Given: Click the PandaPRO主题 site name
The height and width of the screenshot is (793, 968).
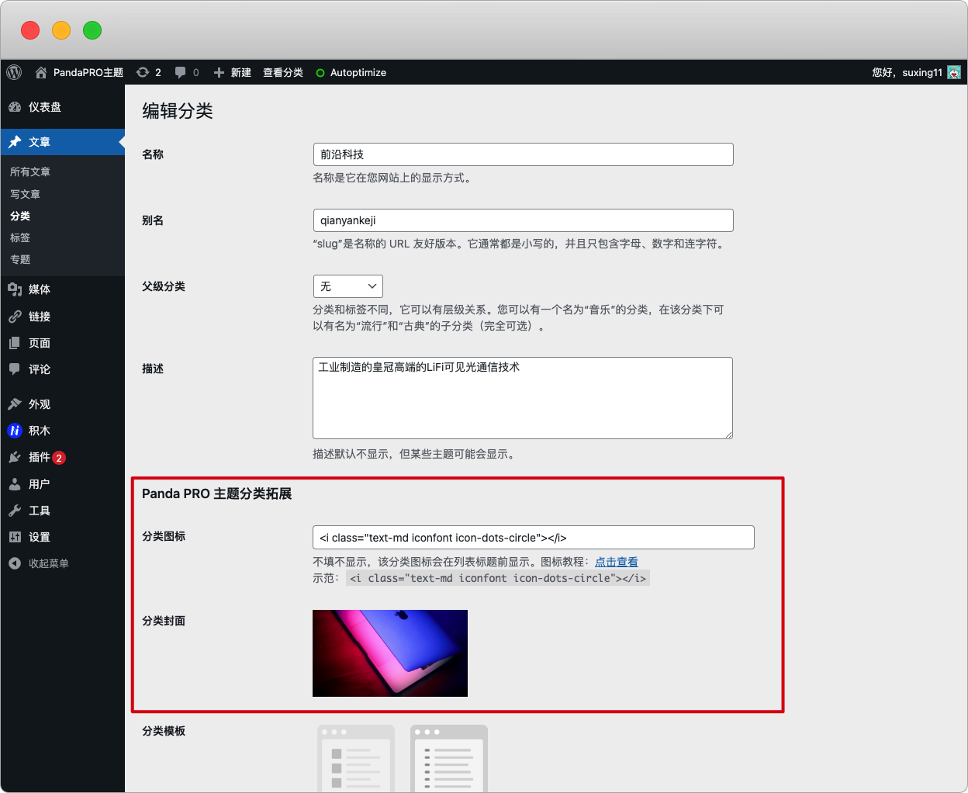Looking at the screenshot, I should 88,72.
